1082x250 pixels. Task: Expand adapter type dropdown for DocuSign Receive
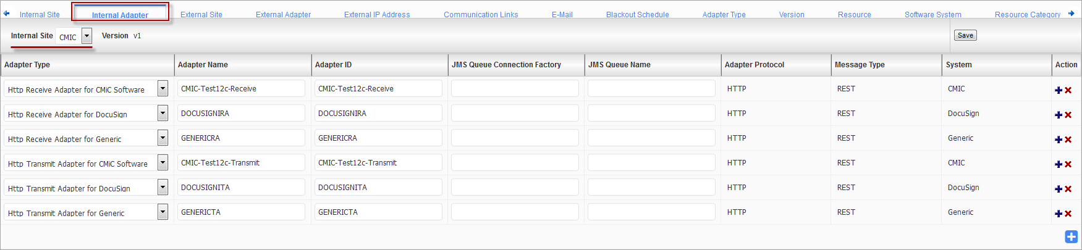coord(163,114)
